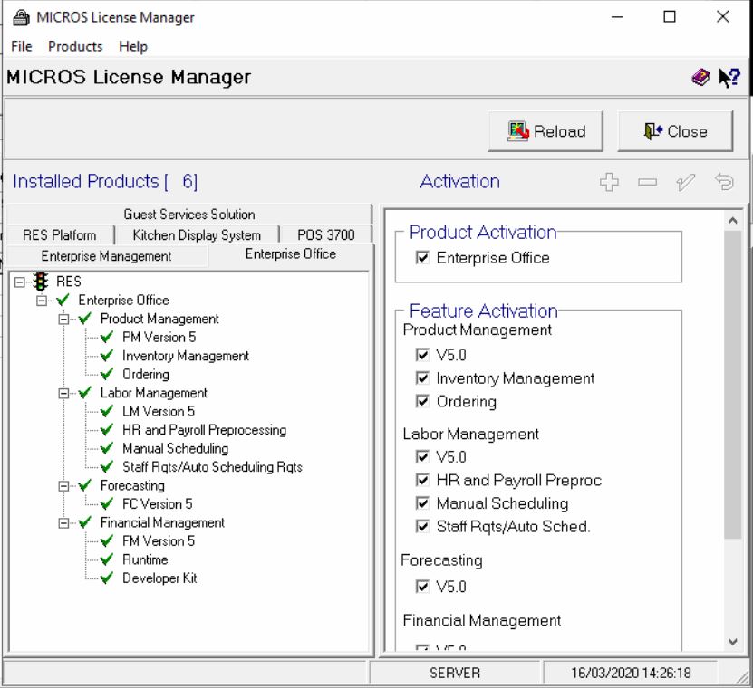Click the remove (minus) activation icon
The width and height of the screenshot is (753, 688).
click(647, 182)
